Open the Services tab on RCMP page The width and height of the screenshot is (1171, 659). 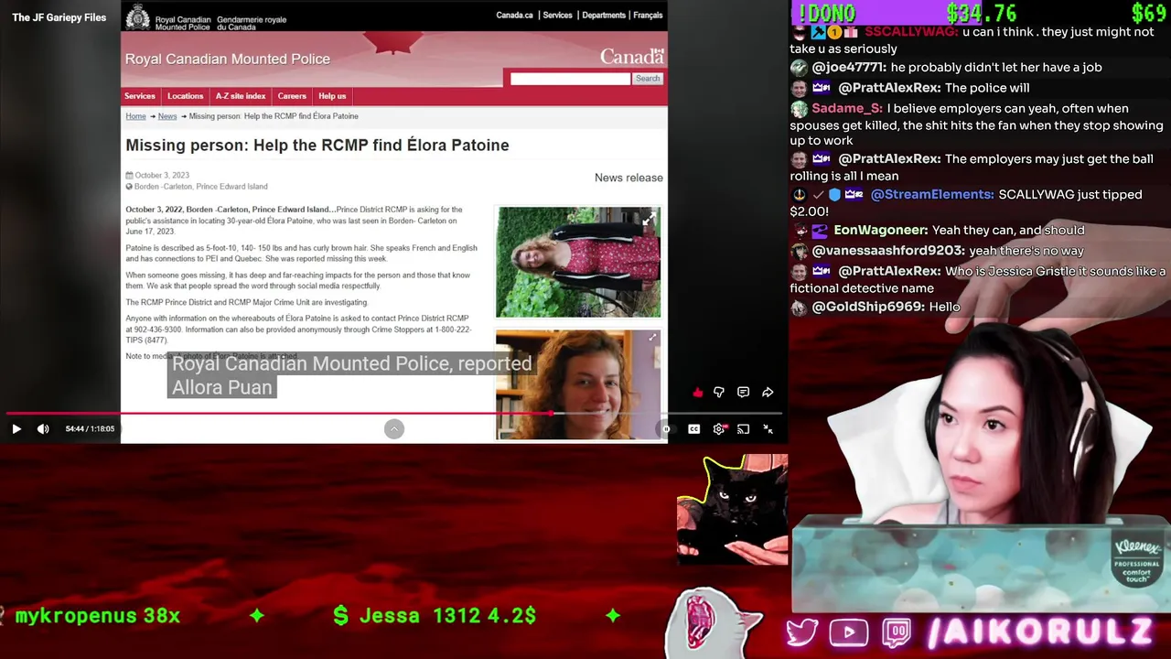pos(140,96)
